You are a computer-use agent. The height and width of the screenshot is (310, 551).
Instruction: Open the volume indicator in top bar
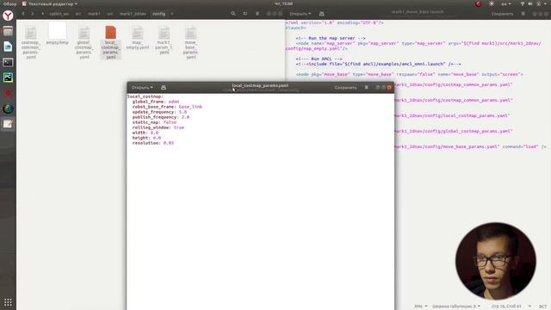[530, 3]
